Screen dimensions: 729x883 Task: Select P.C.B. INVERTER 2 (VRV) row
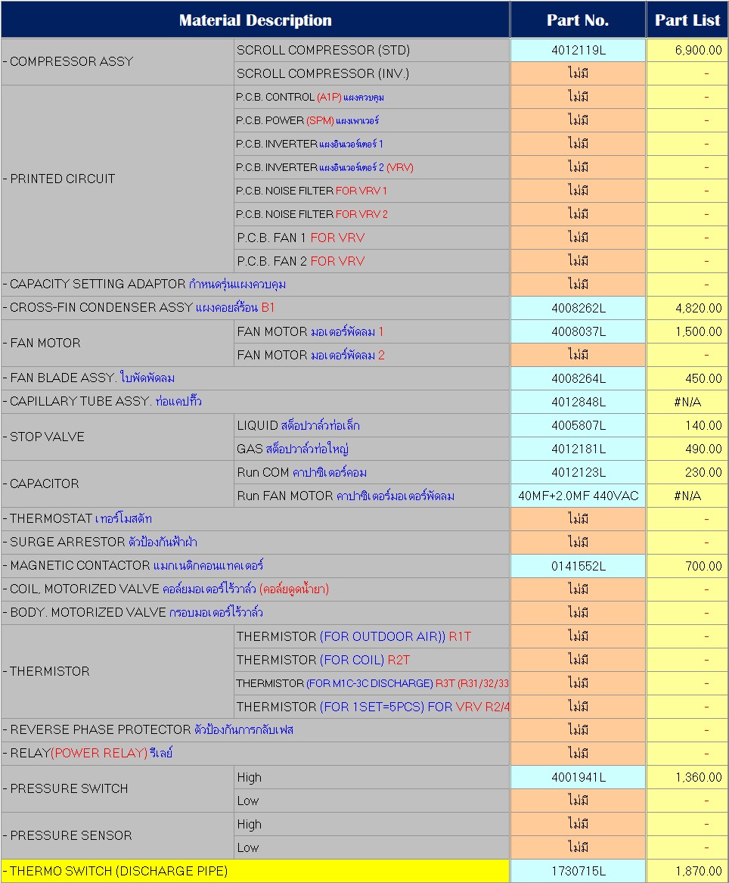pyautogui.click(x=371, y=168)
